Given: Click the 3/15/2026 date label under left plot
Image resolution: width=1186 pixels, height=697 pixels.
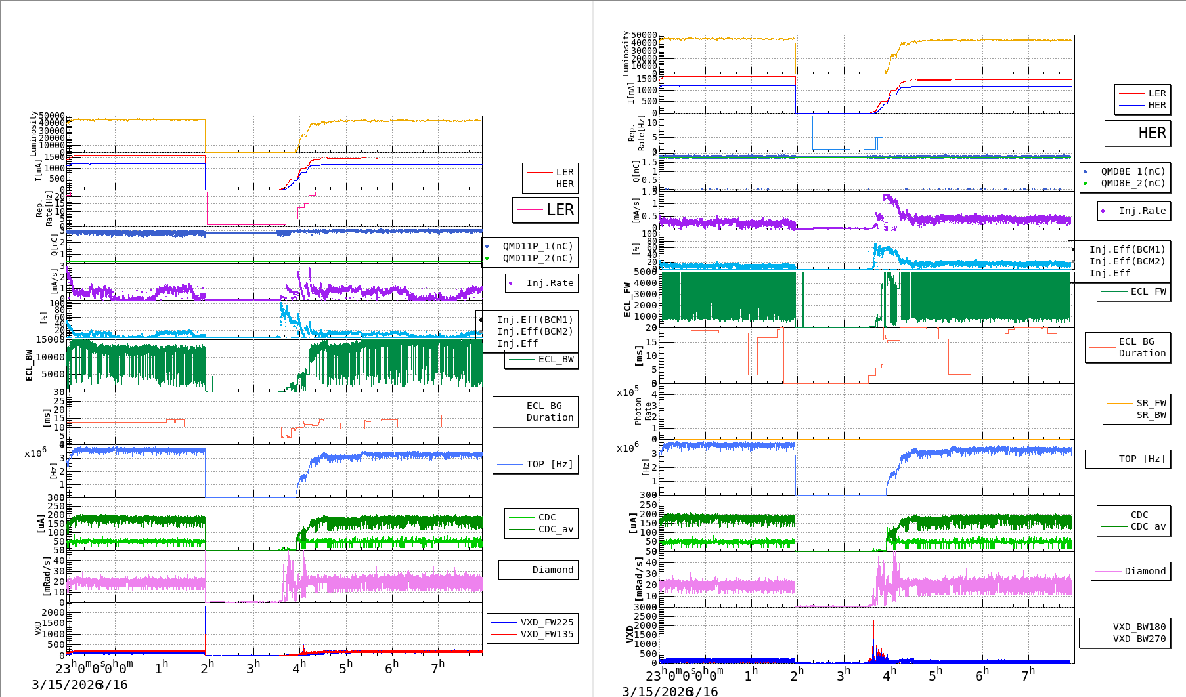Looking at the screenshot, I should (x=64, y=685).
